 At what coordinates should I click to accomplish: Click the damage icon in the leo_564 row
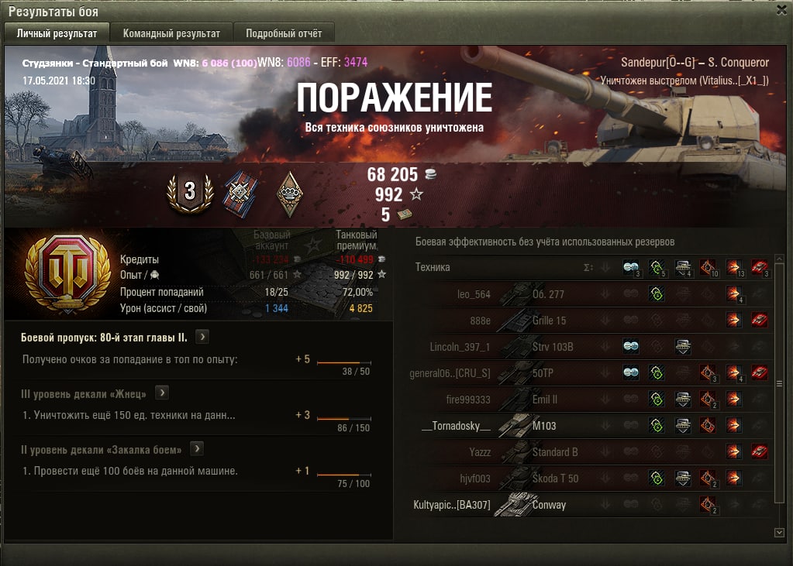(x=734, y=294)
